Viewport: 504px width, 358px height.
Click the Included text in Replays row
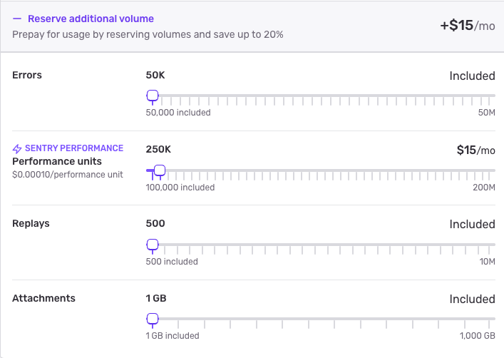[x=472, y=224]
